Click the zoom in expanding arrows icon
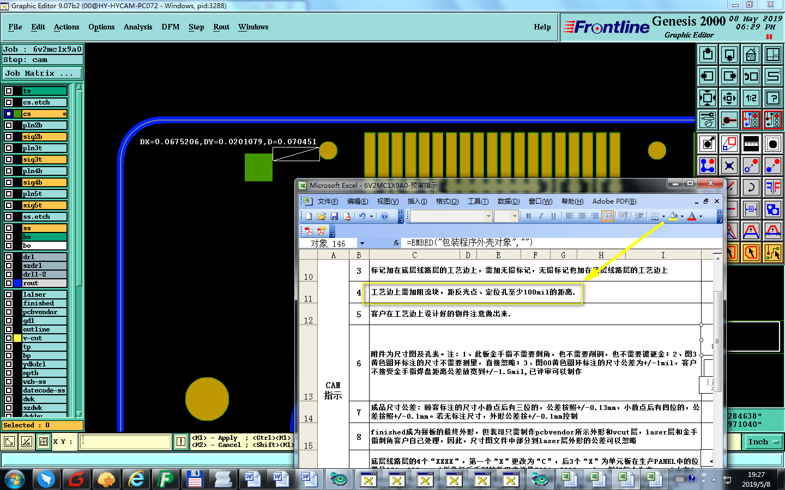This screenshot has width=785, height=490. (708, 98)
